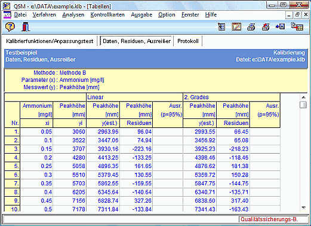This screenshot has width=311, height=226.
Task: Click the table view toolbar icon
Action: 221,27
